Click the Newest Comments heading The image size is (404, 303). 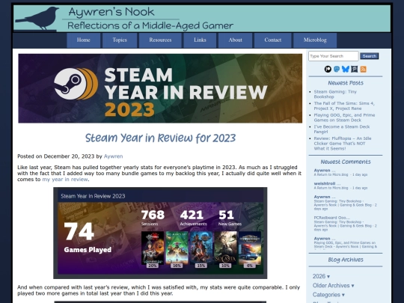[346, 162]
